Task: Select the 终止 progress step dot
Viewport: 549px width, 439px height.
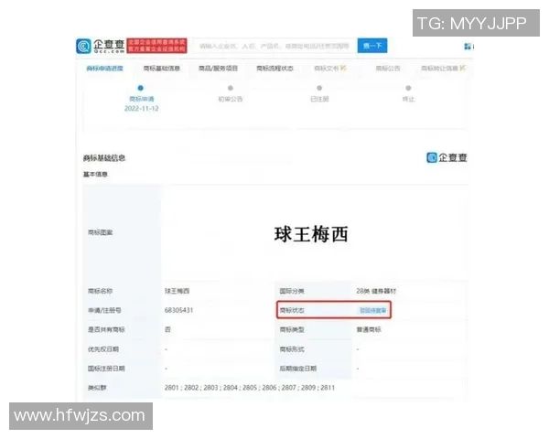Action: pos(408,88)
